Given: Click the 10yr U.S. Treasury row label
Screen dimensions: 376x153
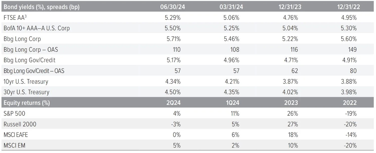Looking at the screenshot, I should point(26,82).
